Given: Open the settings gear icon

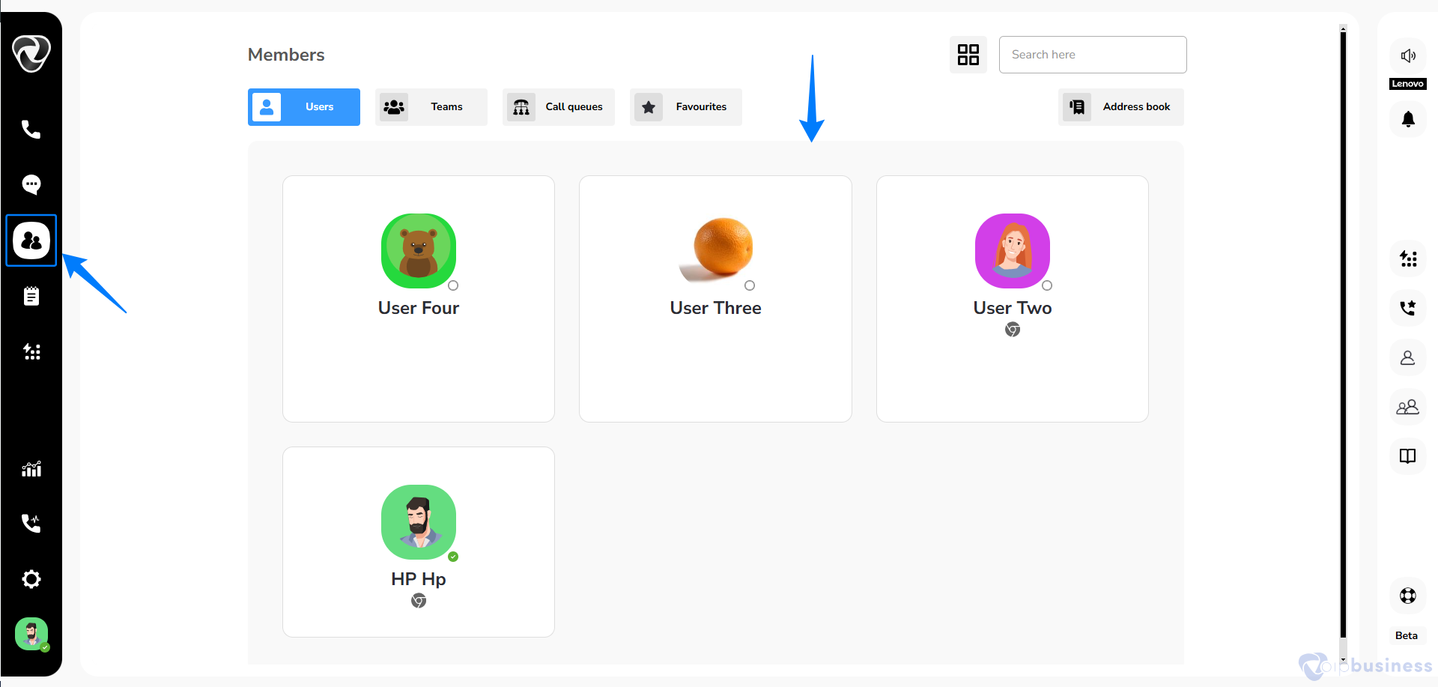Looking at the screenshot, I should pyautogui.click(x=31, y=579).
